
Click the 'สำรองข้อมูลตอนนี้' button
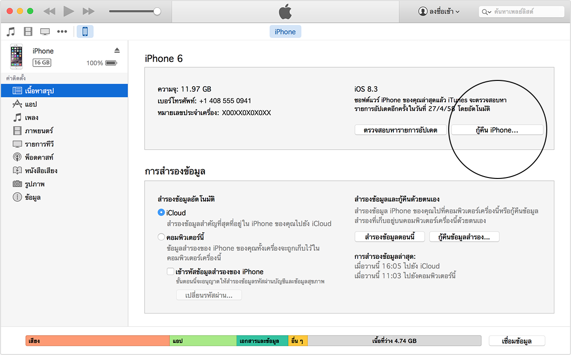coord(390,237)
